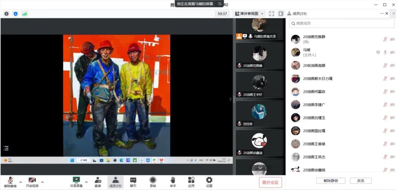Image resolution: width=396 pixels, height=190 pixels.
Task: Click the blue security shield icon
Action: click(x=16, y=14)
